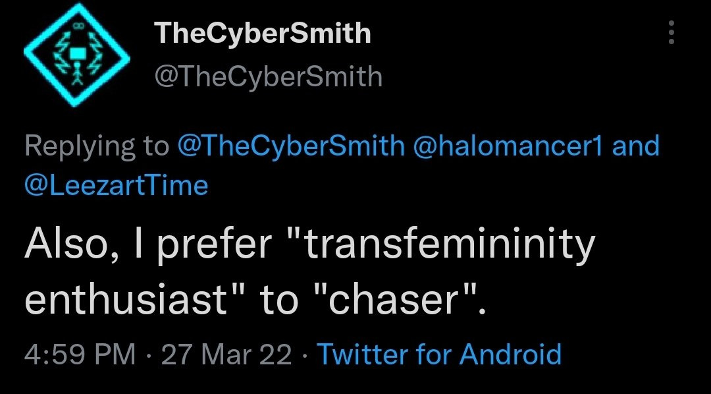Click the Twitter for Android source link
Viewport: 711px width, 394px height.
(x=439, y=354)
